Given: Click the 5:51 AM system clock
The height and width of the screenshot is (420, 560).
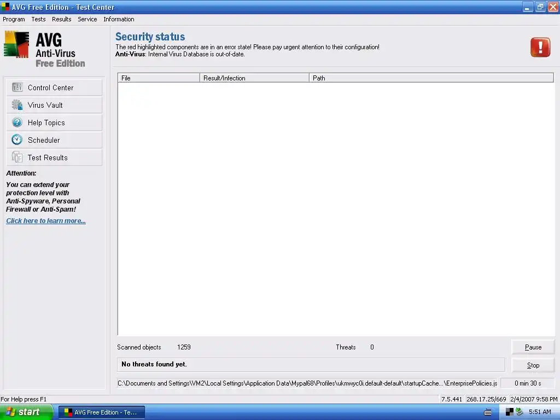Looking at the screenshot, I should pos(540,412).
